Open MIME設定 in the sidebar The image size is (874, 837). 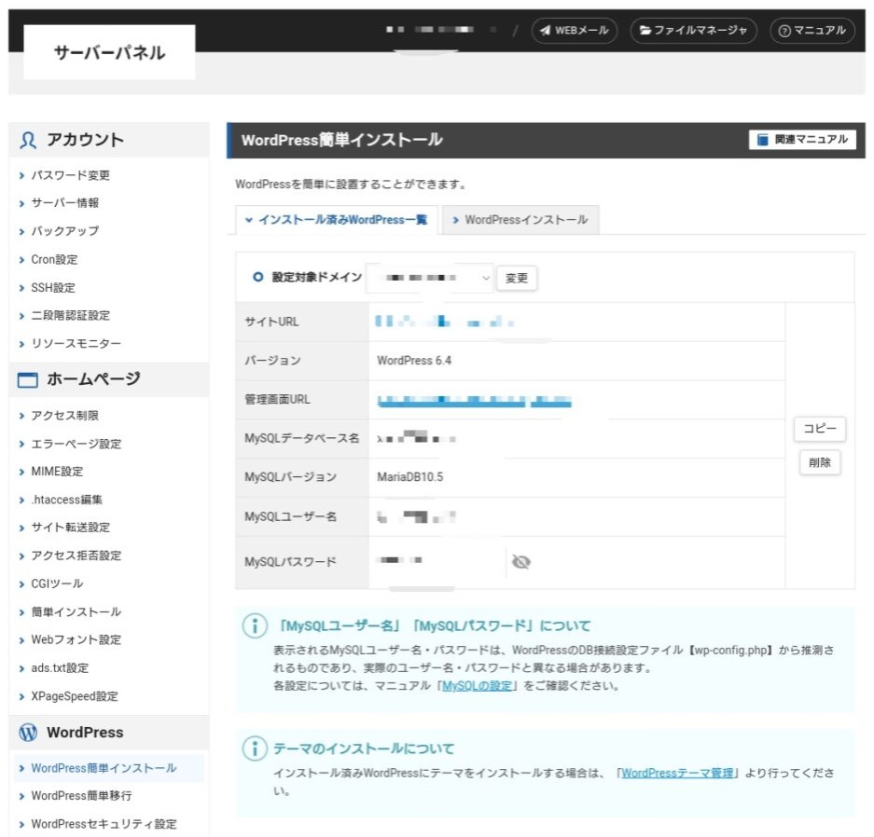click(x=57, y=472)
